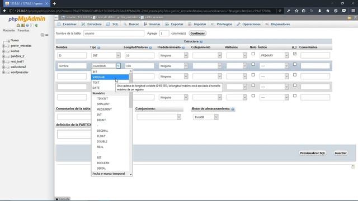Screen dimensions: 358x201
Task: Open Cotejamiento dropdown for nombre row
Action: [x=207, y=66]
